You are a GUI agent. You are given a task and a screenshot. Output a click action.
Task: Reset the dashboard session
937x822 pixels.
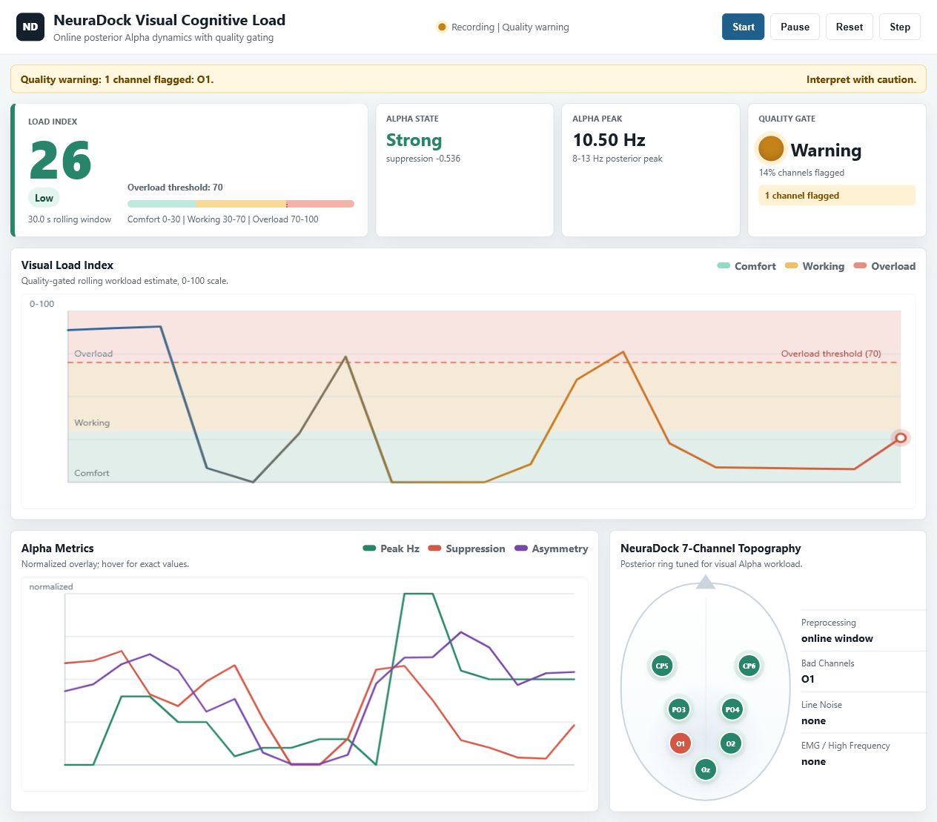pyautogui.click(x=849, y=27)
